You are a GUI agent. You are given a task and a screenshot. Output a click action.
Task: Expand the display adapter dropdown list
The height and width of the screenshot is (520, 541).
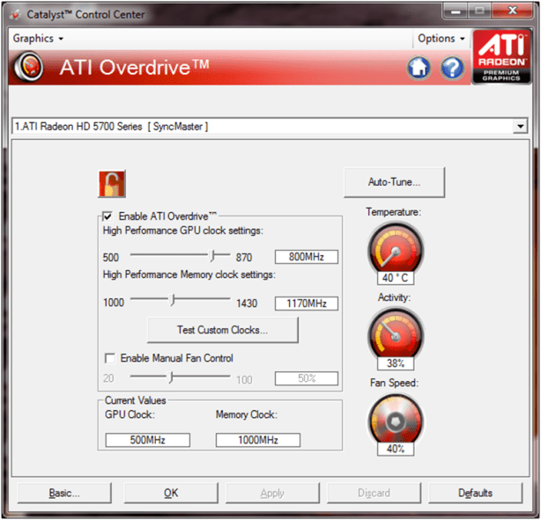pos(520,127)
